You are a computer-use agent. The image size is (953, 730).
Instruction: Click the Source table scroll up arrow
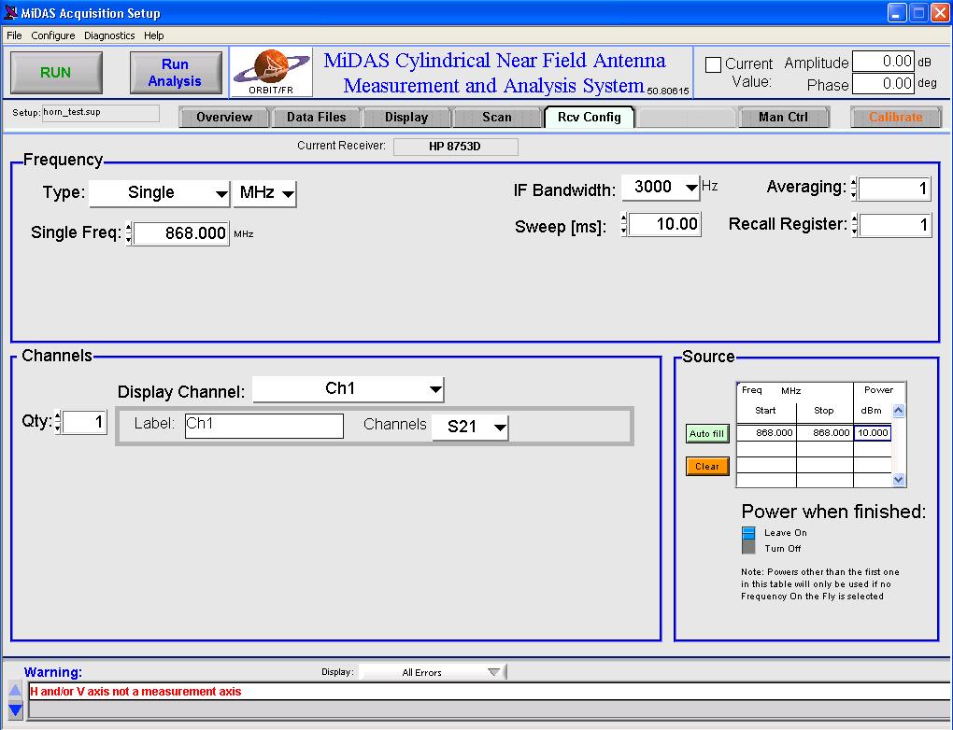click(x=899, y=411)
